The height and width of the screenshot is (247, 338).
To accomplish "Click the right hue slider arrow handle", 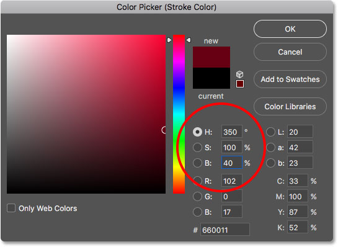I will [x=189, y=40].
